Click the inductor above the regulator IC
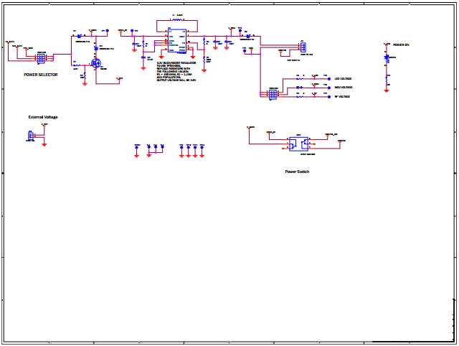459x346 pixels. 176,19
